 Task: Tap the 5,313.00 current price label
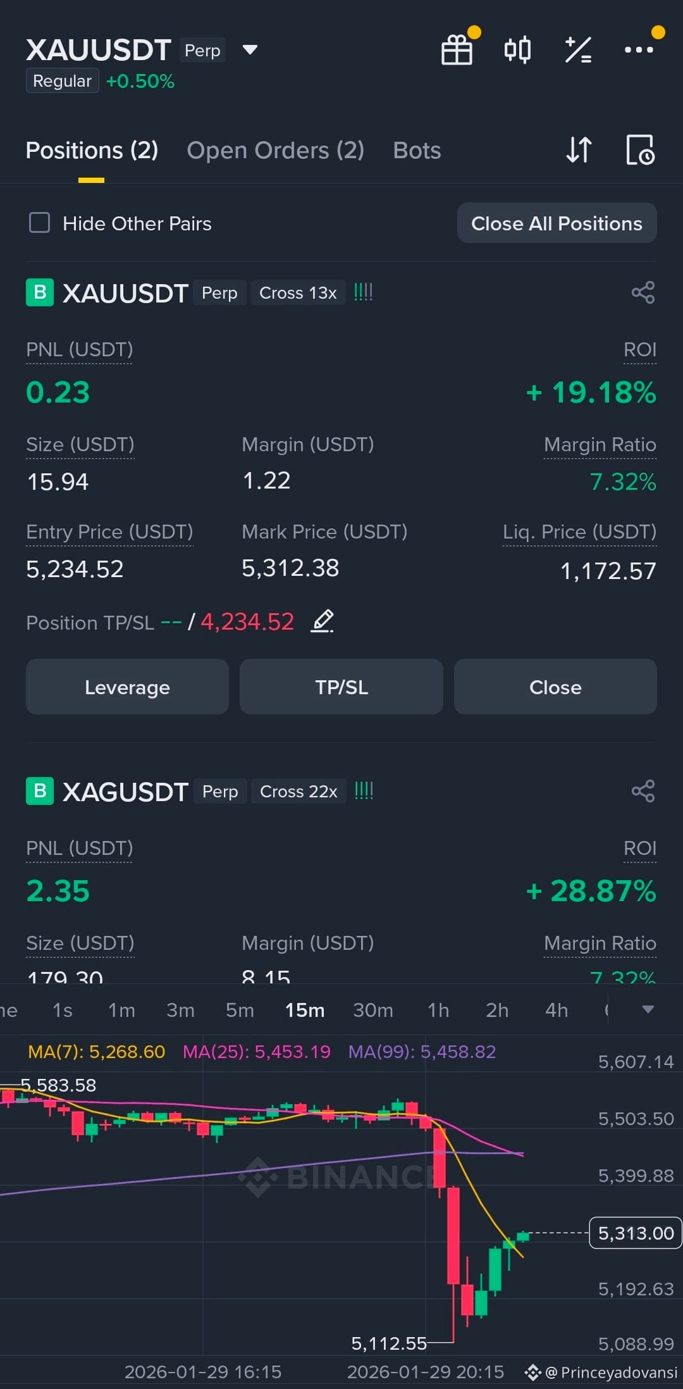635,1233
